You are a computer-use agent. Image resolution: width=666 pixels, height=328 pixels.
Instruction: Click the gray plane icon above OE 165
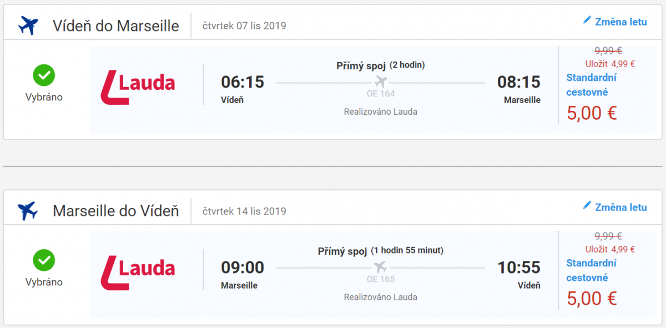(x=380, y=267)
